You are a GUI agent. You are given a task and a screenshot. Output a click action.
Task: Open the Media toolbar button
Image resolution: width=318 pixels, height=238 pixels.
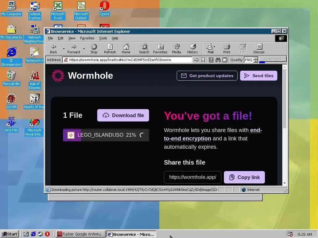[x=176, y=49]
